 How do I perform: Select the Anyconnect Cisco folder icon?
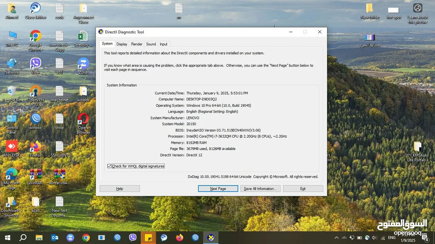tap(83, 13)
